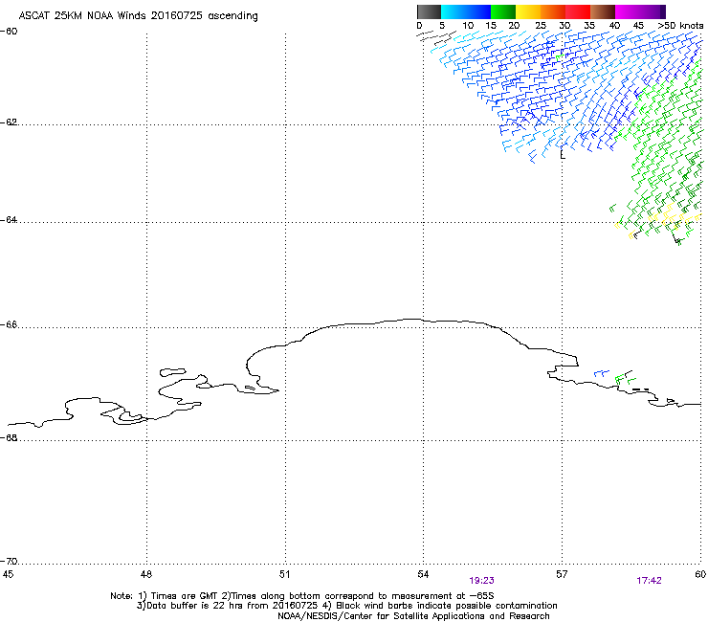Click latitude label -60
Screen dimensions: 708x622
point(9,32)
